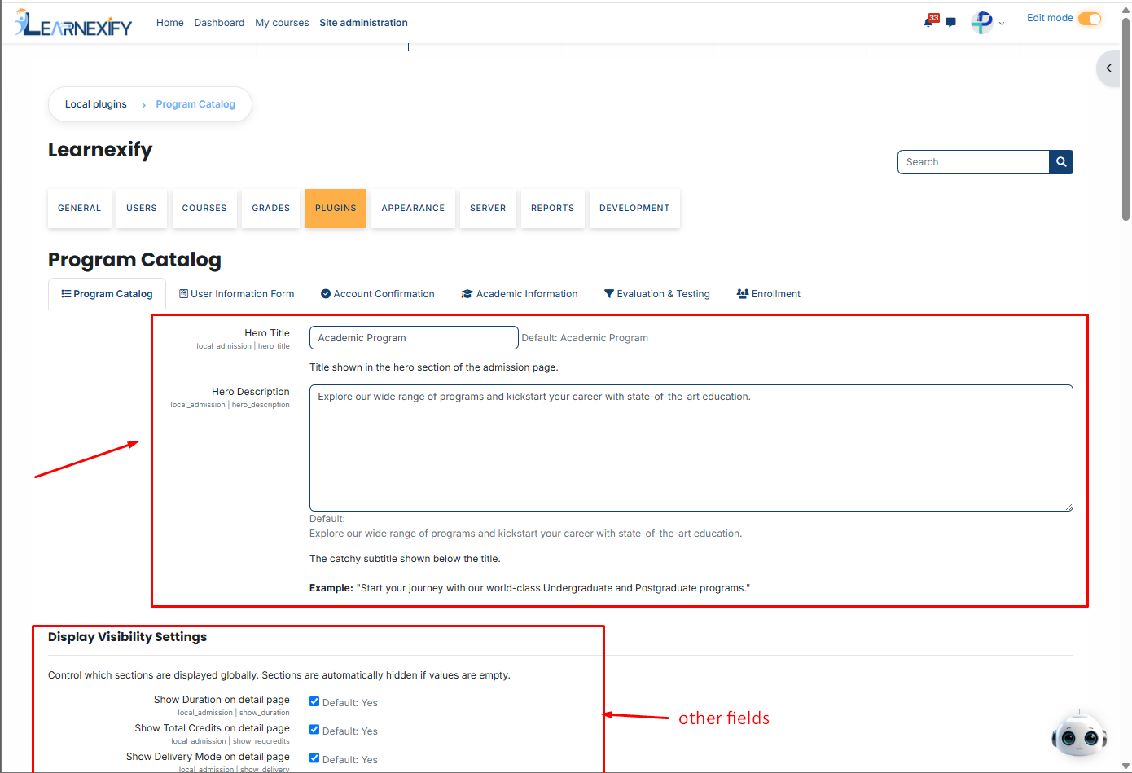Viewport: 1132px width, 773px height.
Task: Switch to Account Confirmation tab
Action: pyautogui.click(x=378, y=294)
